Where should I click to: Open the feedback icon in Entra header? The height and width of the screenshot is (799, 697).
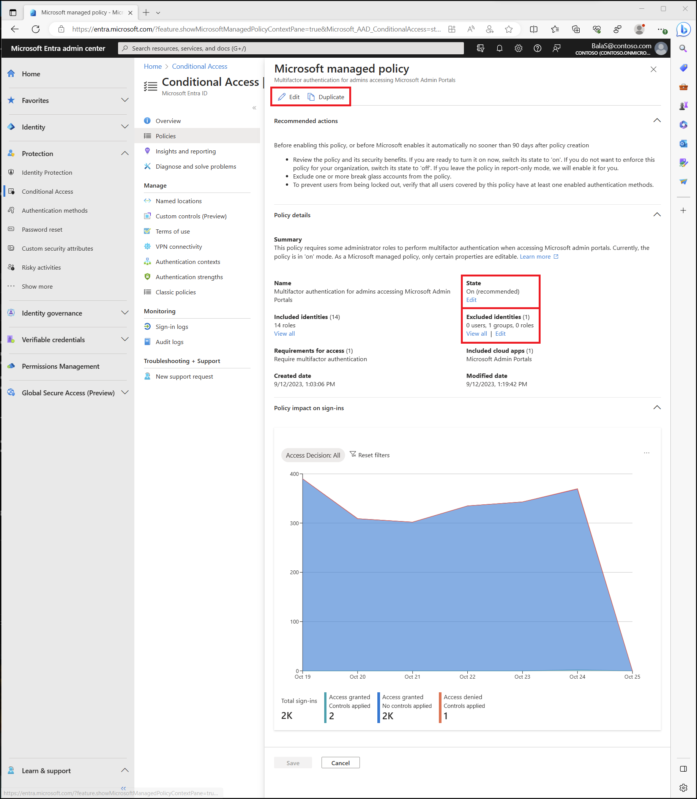point(557,48)
